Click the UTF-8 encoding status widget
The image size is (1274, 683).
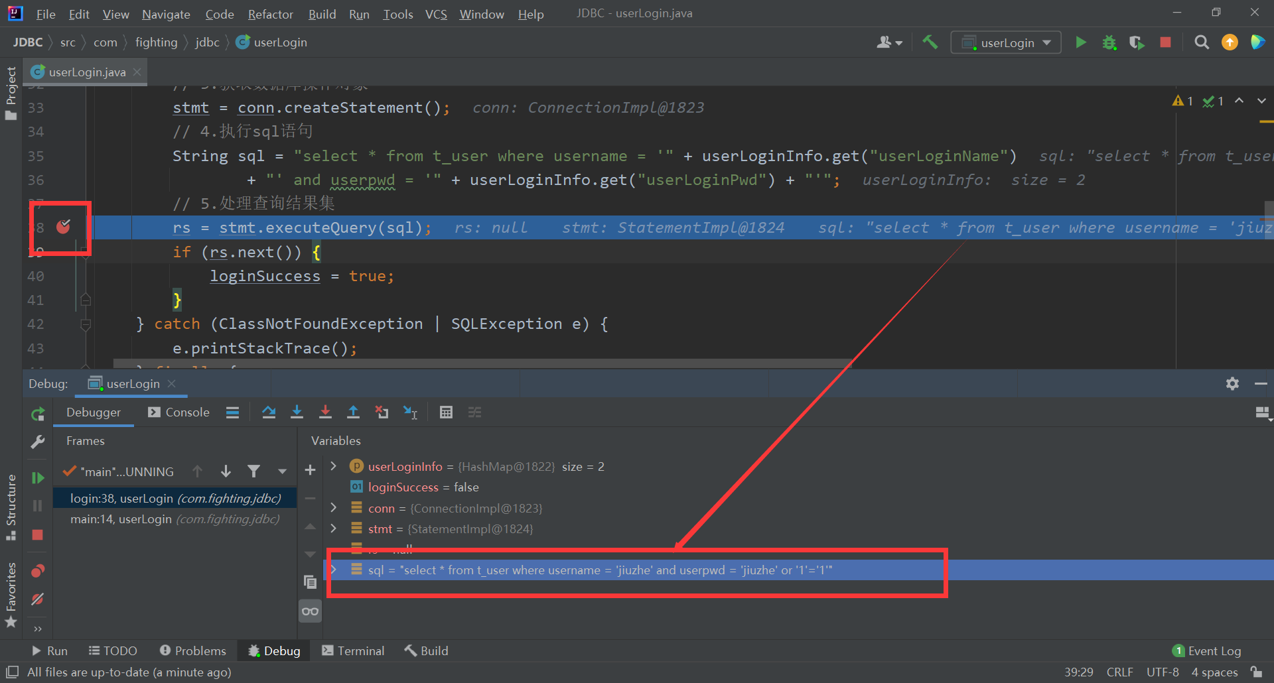(1163, 672)
